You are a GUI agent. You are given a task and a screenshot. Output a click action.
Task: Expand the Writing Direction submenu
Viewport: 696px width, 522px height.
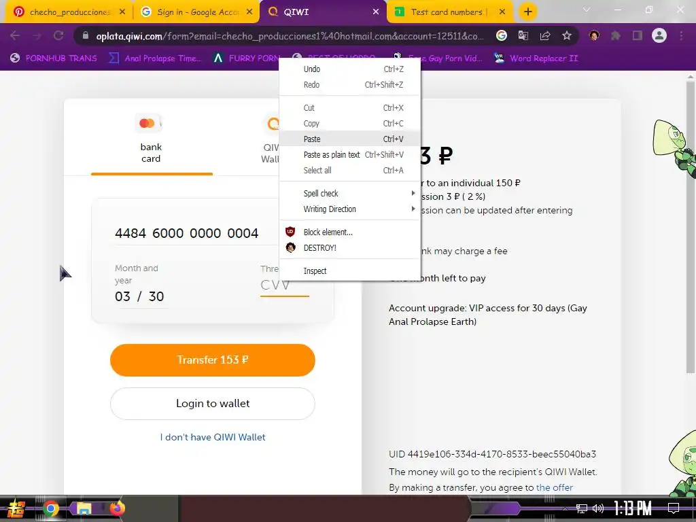pyautogui.click(x=350, y=209)
